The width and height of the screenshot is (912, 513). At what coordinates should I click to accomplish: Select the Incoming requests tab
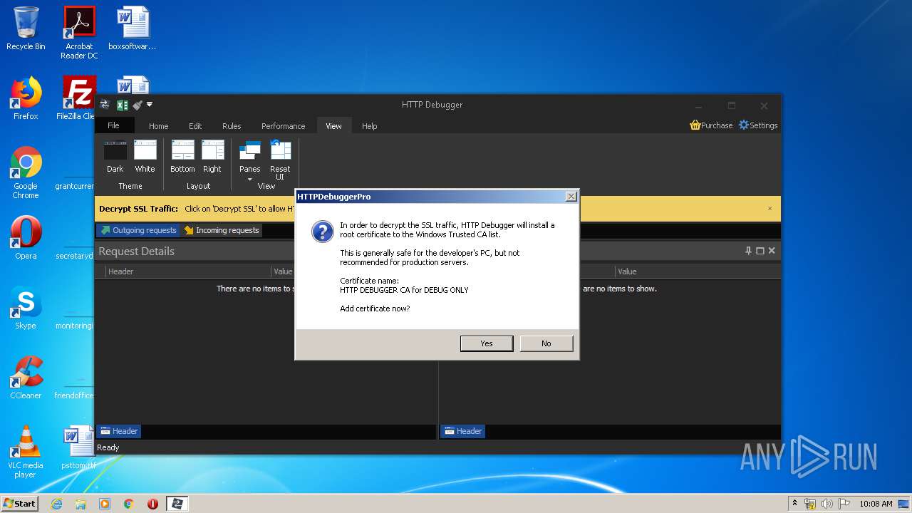pyautogui.click(x=222, y=230)
